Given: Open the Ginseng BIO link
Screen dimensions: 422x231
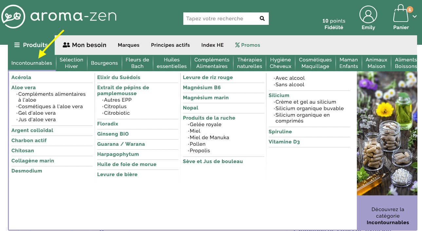Looking at the screenshot, I should click(113, 134).
